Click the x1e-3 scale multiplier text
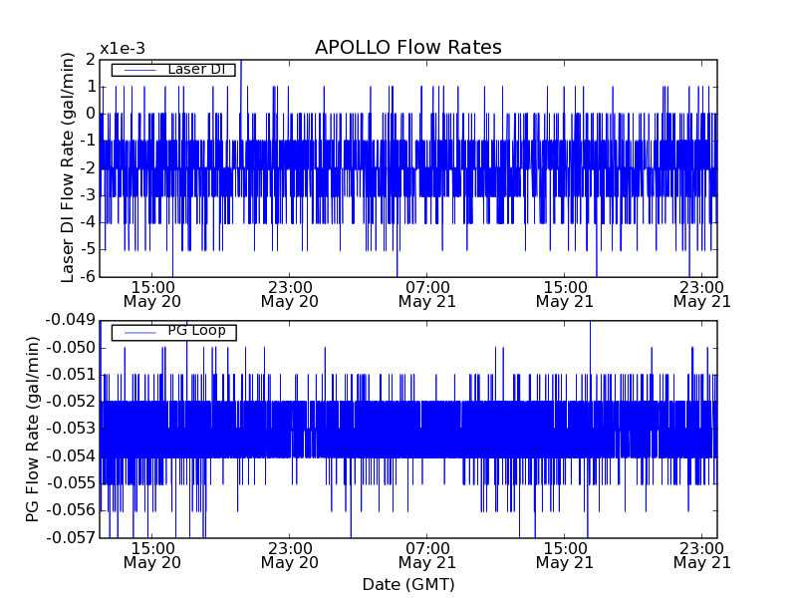Viewport: 797px width, 598px height. (122, 49)
